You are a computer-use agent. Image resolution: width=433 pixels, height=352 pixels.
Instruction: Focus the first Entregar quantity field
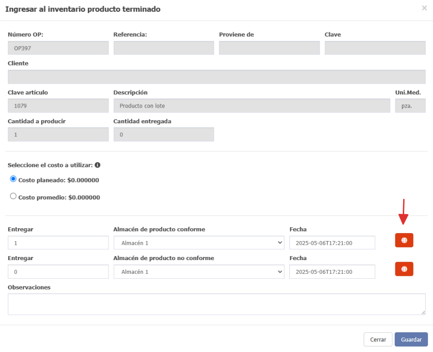(x=58, y=243)
